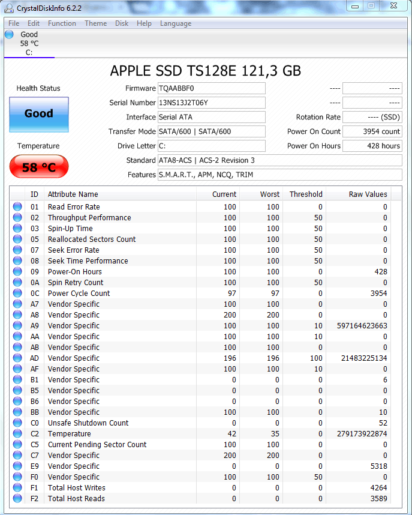Click the status orb on row B1
The height and width of the screenshot is (515, 412).
[x=17, y=380]
